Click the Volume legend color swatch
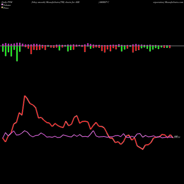 (2, 5)
